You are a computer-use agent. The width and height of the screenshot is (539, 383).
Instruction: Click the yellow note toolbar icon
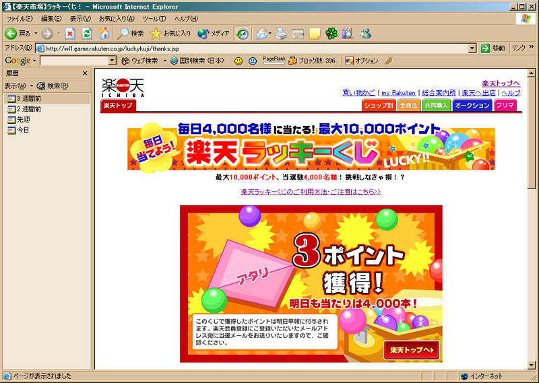(315, 34)
